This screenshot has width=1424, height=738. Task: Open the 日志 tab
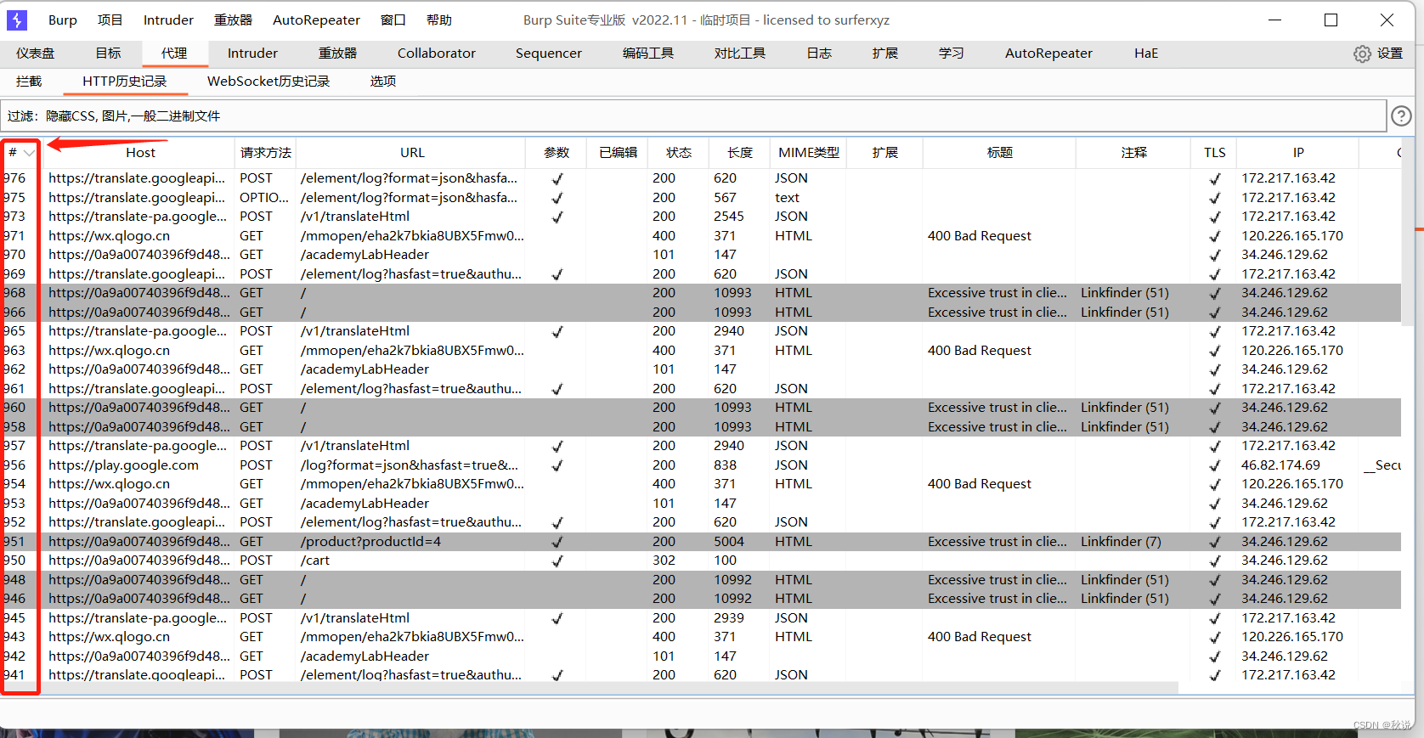[819, 53]
